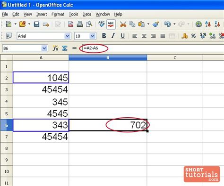Viewport: 224px width, 186px height.
Task: Open the Arial font name dropdown
Action: pos(68,36)
